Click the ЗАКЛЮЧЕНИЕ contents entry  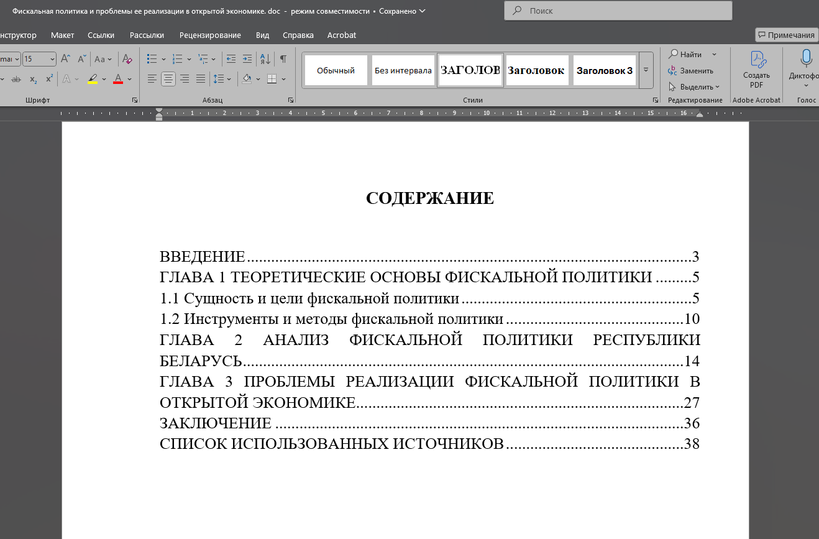click(x=429, y=423)
